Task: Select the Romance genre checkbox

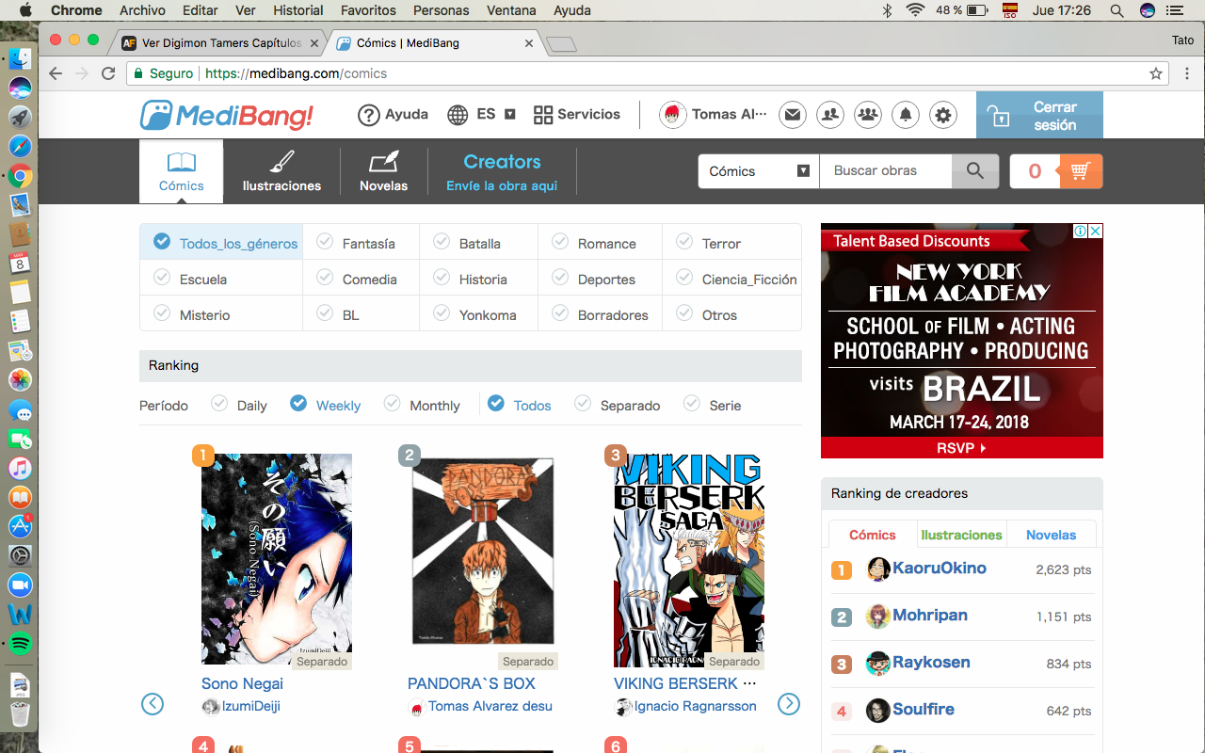Action: [560, 242]
